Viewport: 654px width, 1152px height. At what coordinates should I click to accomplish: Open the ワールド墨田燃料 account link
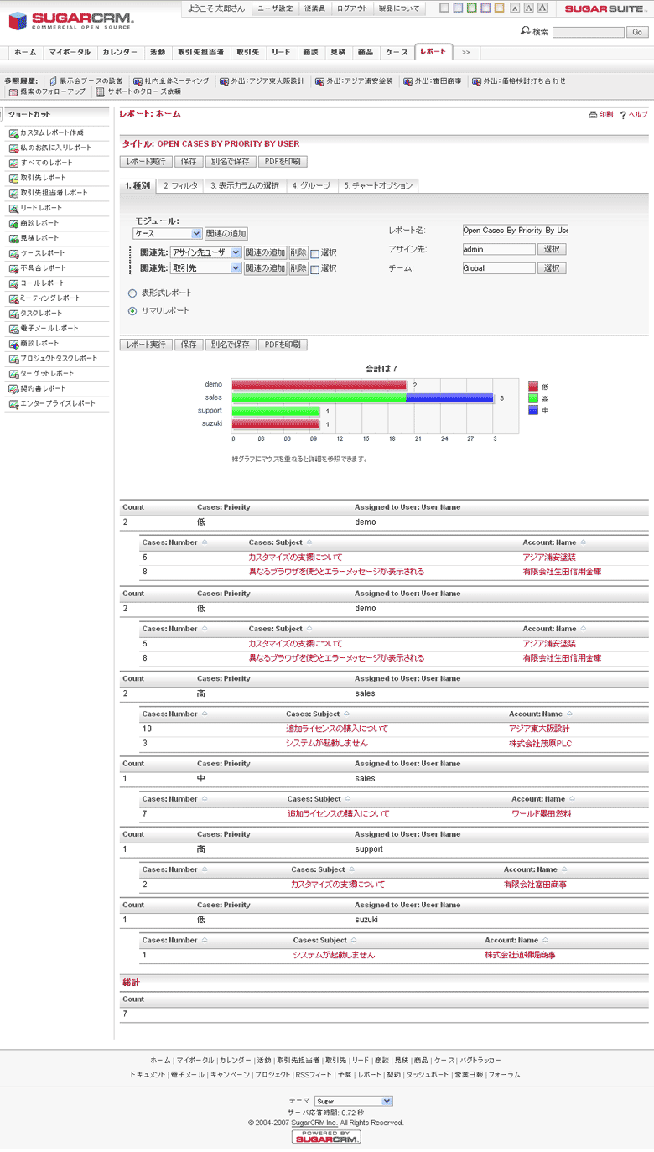[542, 814]
